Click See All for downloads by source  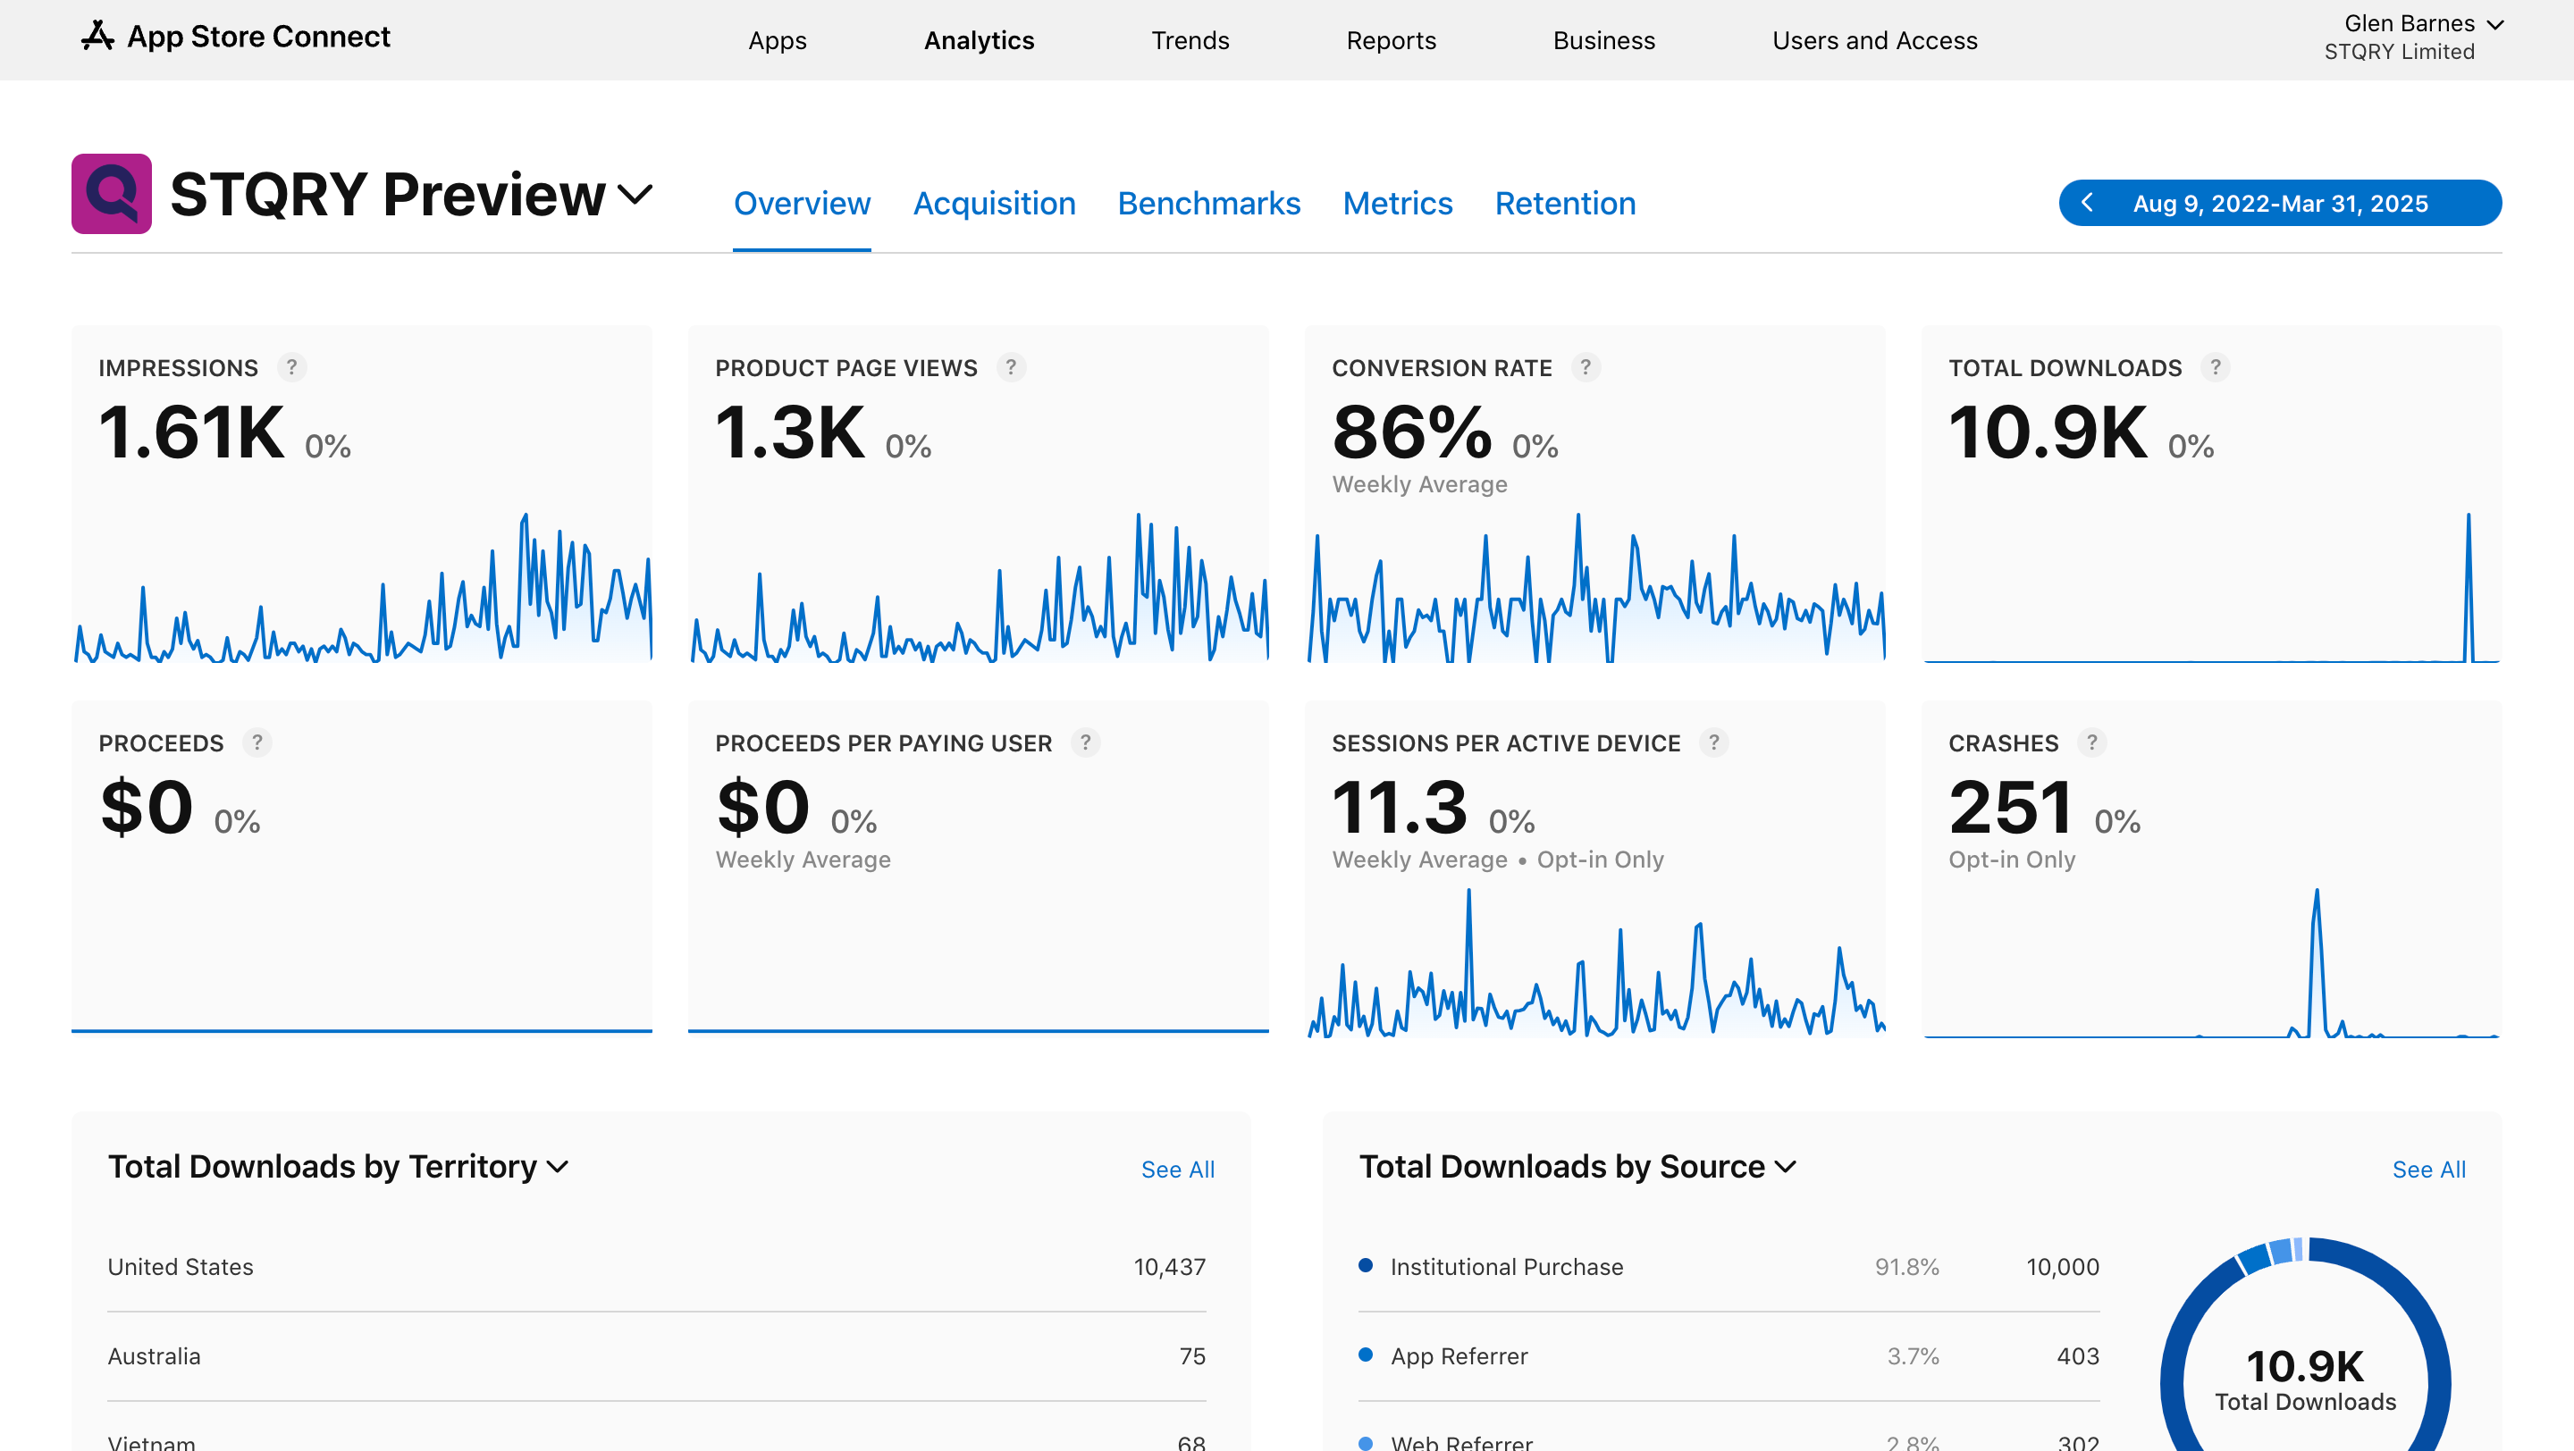pyautogui.click(x=2428, y=1170)
